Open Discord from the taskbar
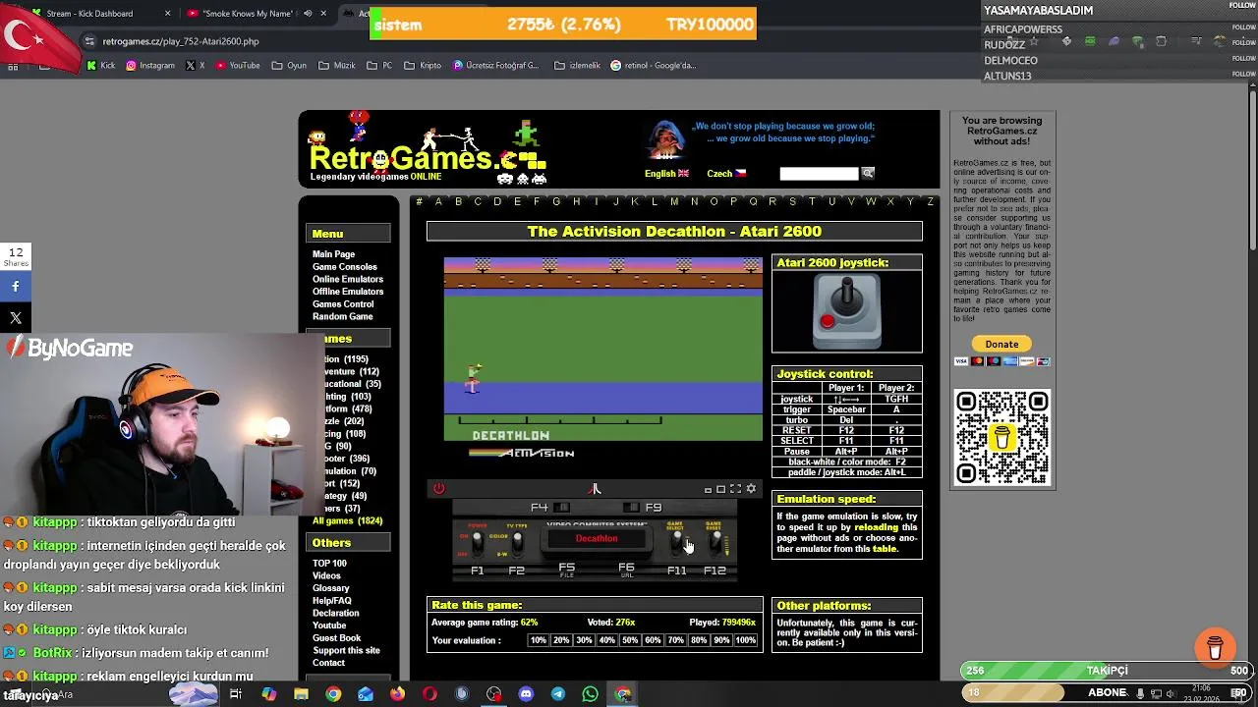1258x707 pixels. click(x=526, y=694)
